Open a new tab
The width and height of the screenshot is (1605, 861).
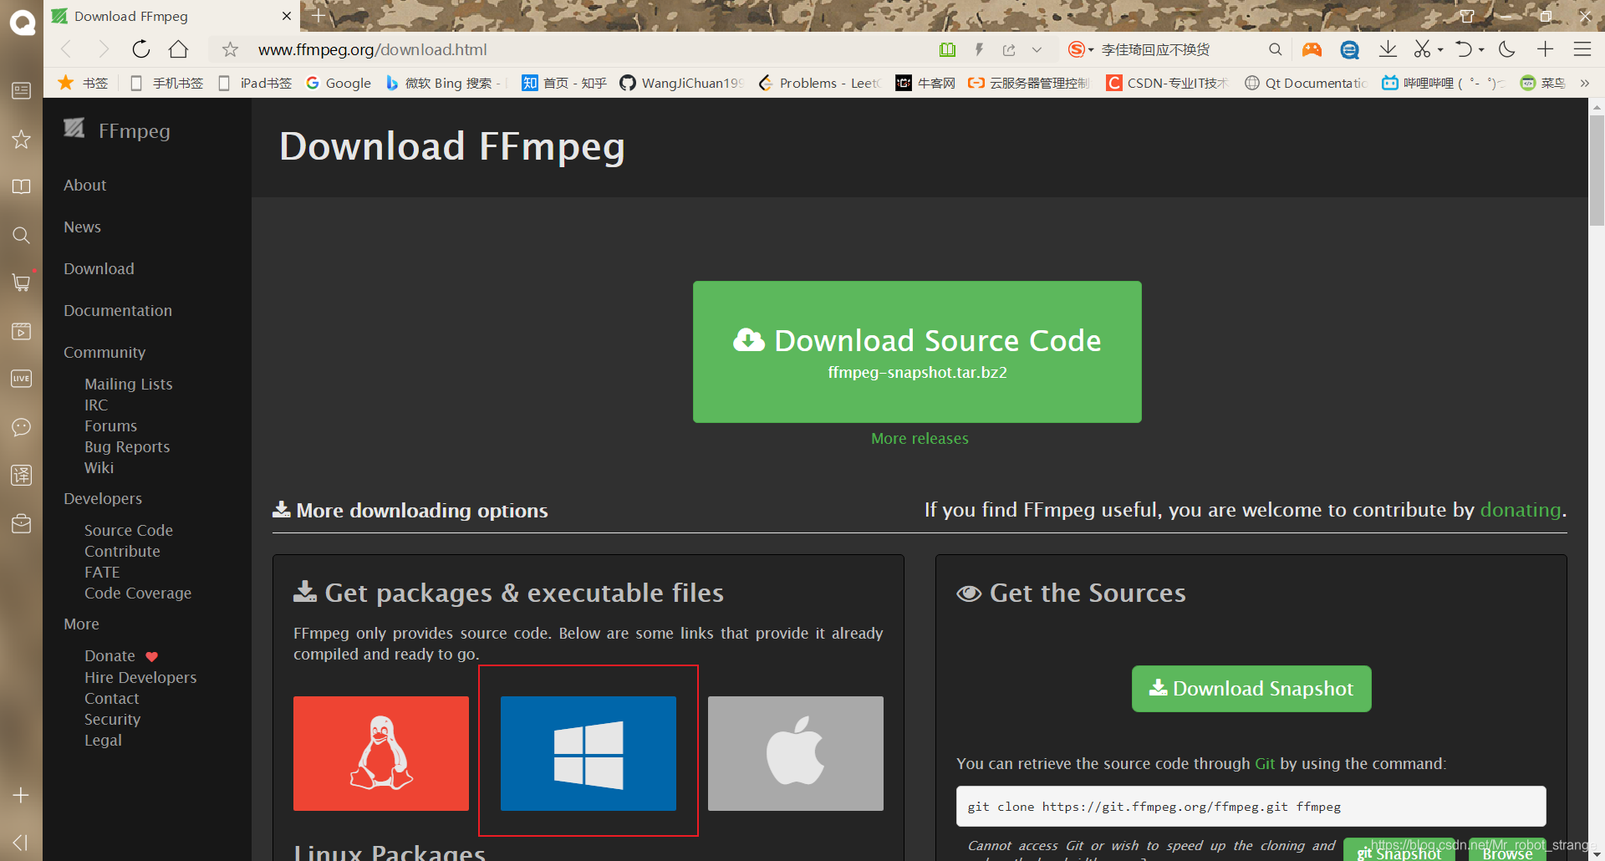tap(318, 16)
